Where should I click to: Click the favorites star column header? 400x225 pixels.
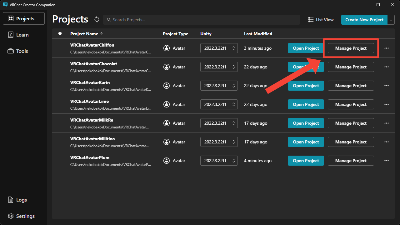point(60,34)
